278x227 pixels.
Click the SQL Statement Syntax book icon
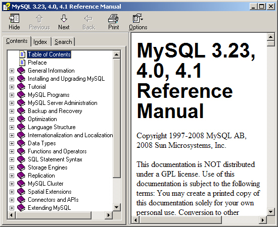[x=21, y=159]
